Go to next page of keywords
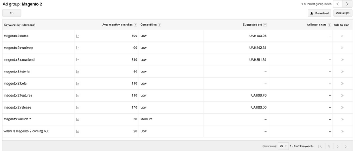Viewport: 356px width, 153px height. click(338, 146)
